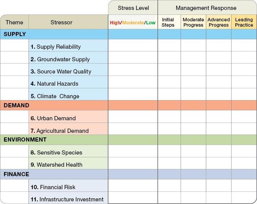Select the DEMAND theme row
257x204 pixels.
click(x=16, y=105)
